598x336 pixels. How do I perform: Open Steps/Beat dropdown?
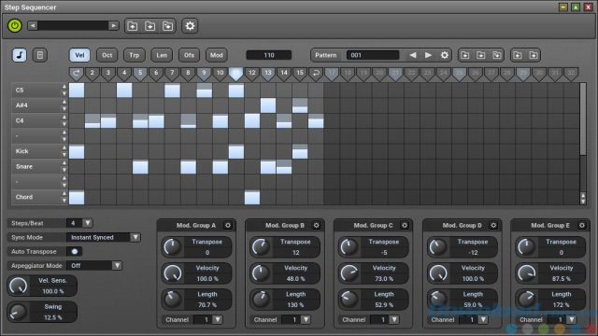(x=88, y=223)
